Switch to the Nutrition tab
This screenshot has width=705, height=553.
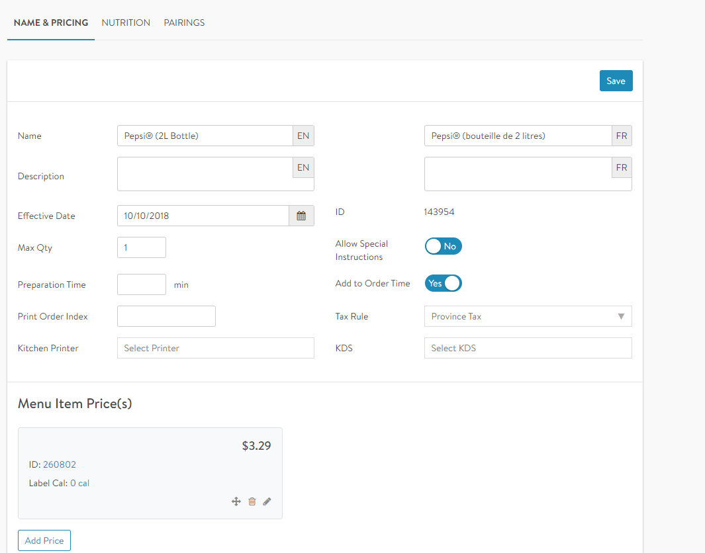[x=126, y=22]
